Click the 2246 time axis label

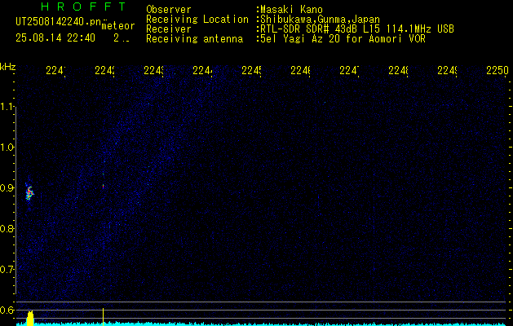(300, 70)
